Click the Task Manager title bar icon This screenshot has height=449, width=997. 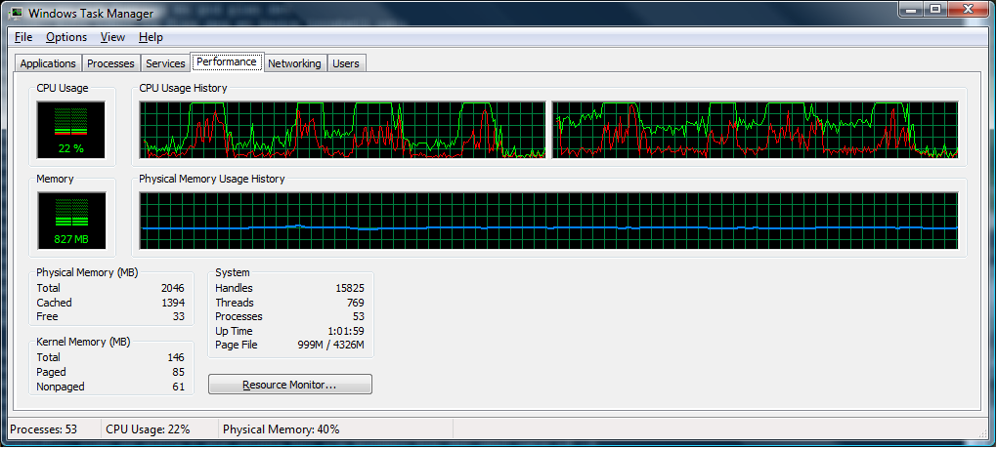coord(16,13)
